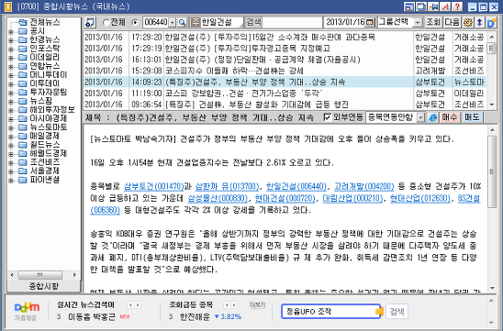
Task: Click the 한진해운 trending stock
Action: (195, 316)
